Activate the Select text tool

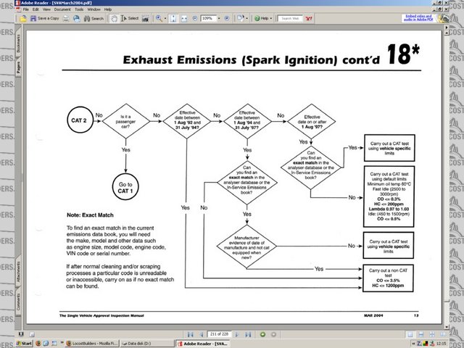tap(130, 17)
